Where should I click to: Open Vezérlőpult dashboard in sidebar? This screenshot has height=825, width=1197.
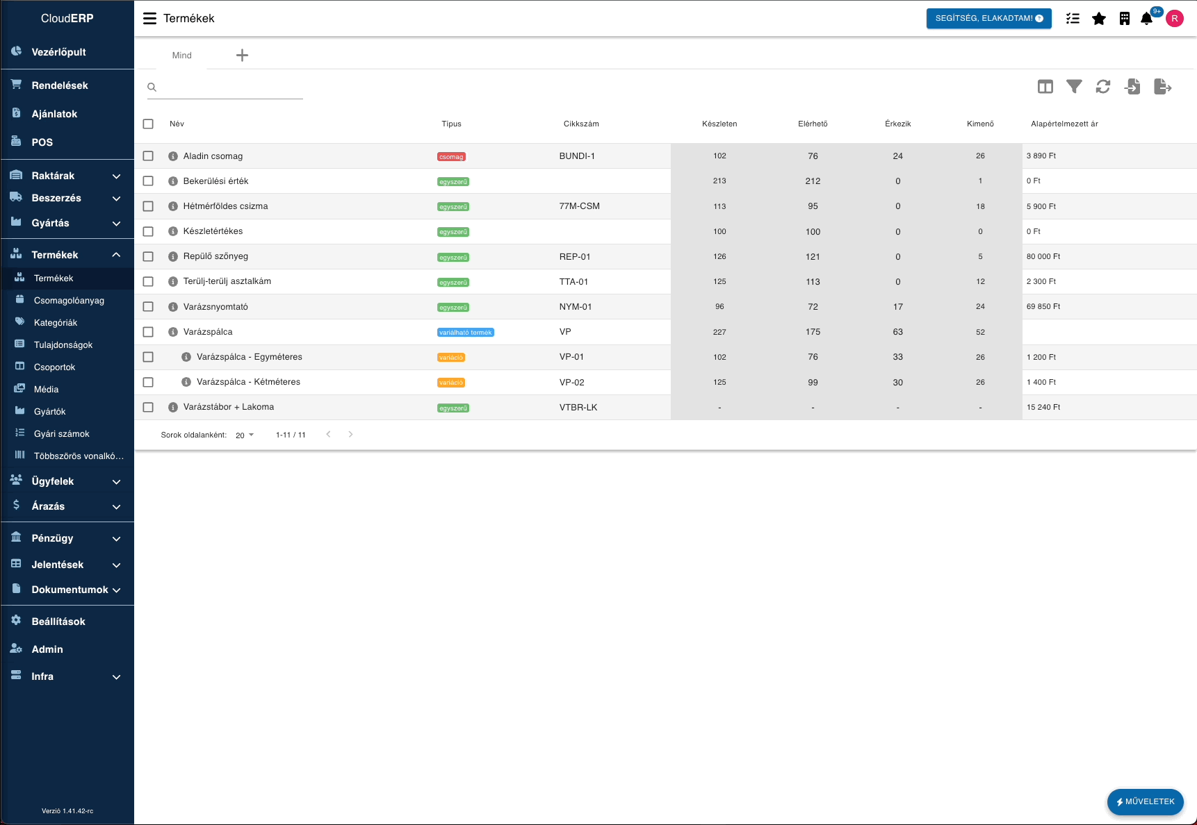tap(67, 52)
